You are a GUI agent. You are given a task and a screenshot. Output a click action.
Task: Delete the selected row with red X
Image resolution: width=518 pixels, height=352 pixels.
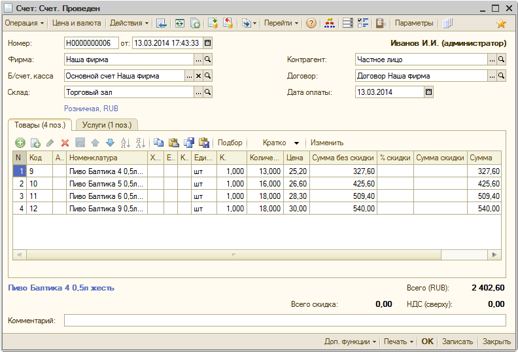[65, 143]
